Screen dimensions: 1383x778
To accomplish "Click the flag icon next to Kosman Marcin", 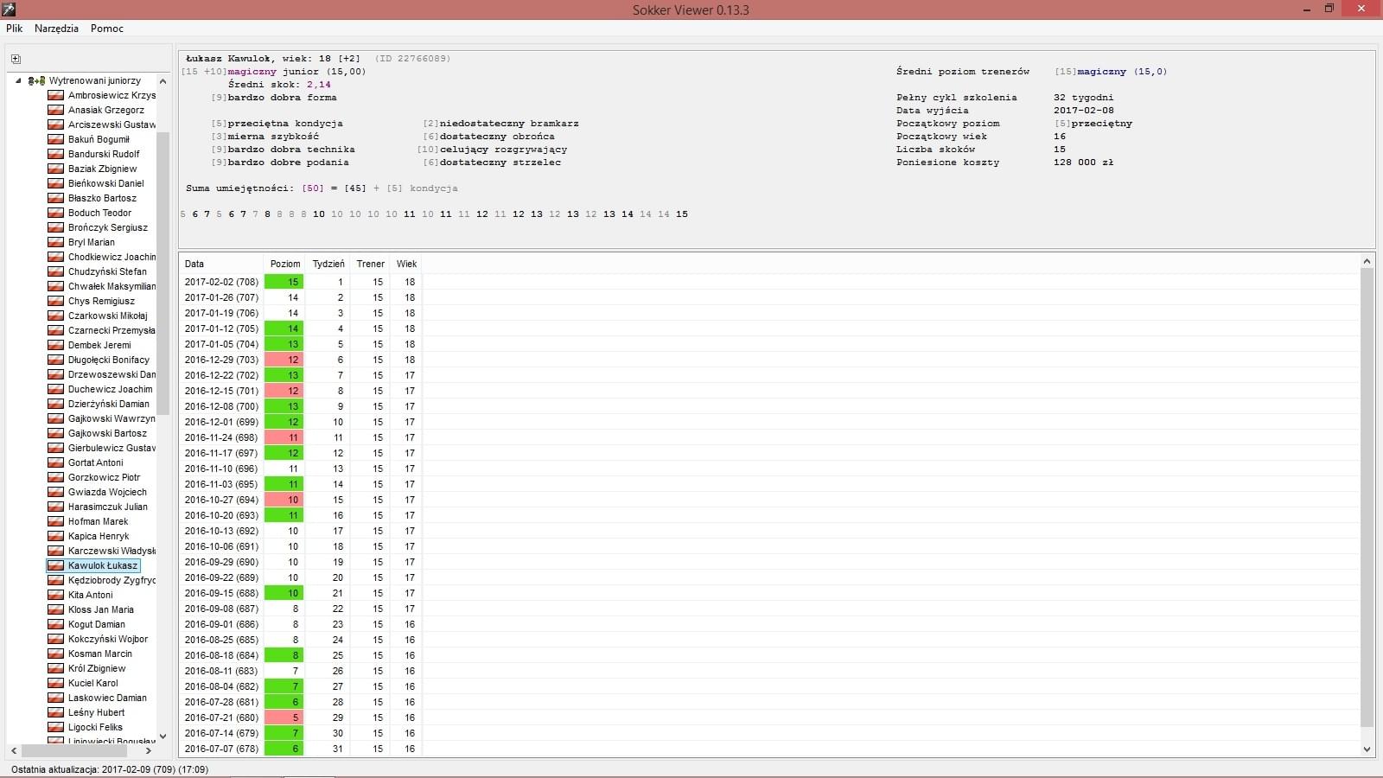I will pos(55,654).
